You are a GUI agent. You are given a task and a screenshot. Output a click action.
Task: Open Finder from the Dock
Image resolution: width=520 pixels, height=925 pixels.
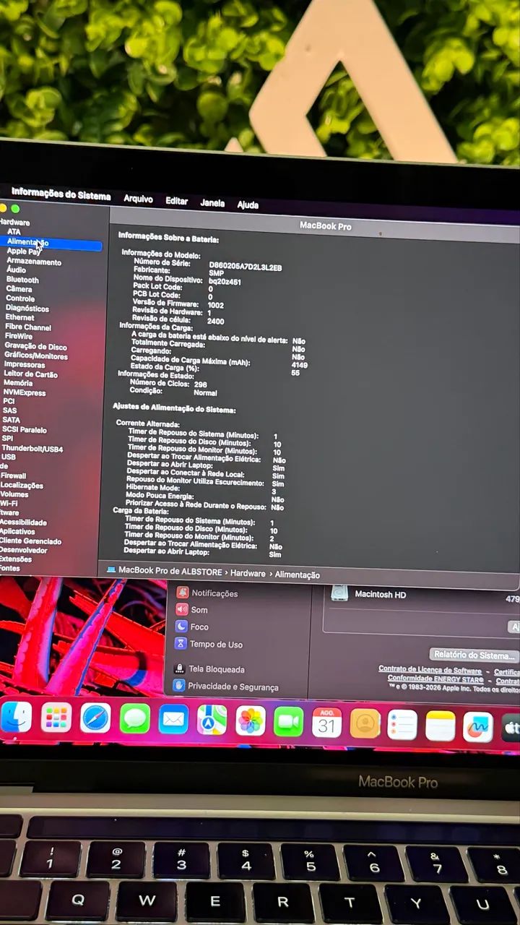pyautogui.click(x=15, y=717)
